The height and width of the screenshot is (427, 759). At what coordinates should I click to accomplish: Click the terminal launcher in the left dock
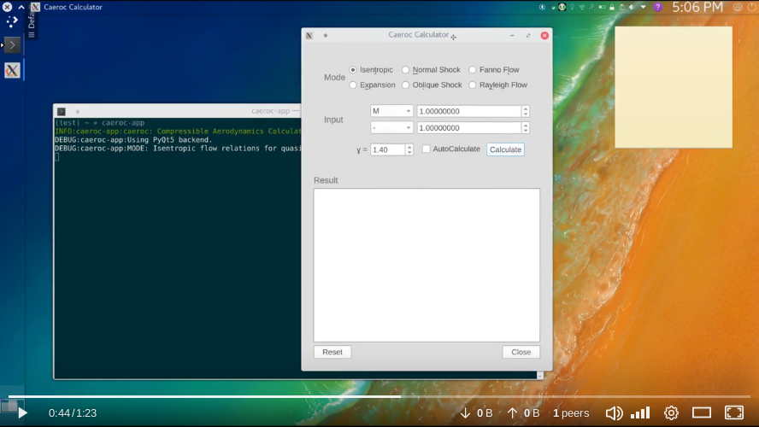click(12, 45)
